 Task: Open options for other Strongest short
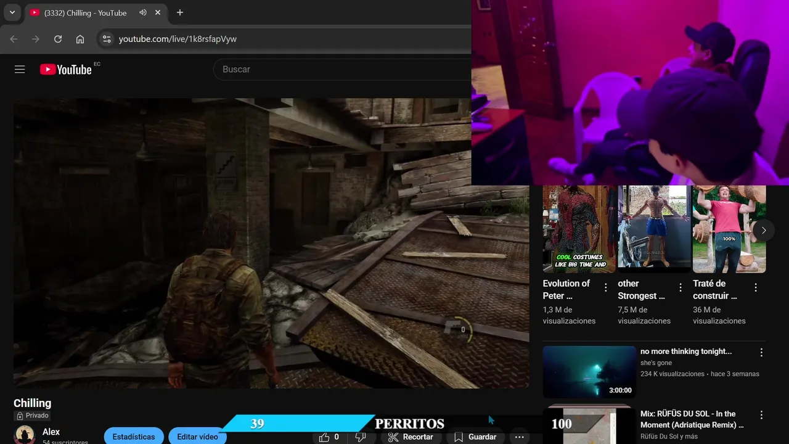(681, 287)
